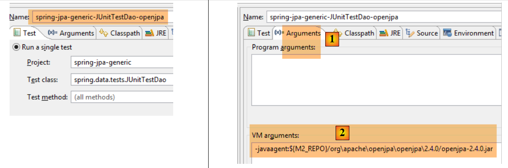The image size is (508, 168).
Task: Switch to the Environment tab label
Action: click(474, 33)
